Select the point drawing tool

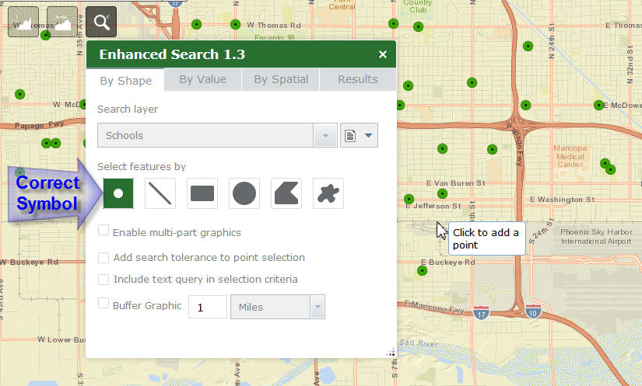coord(118,193)
